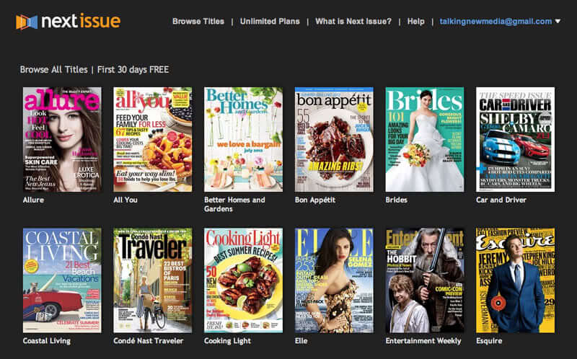Viewport: 577px width, 359px height.
Task: Open the Esquire magazine cover
Action: (x=515, y=280)
